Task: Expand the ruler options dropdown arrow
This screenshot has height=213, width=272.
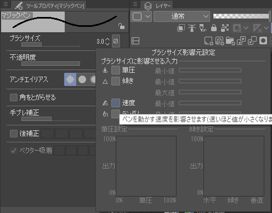Action: click(x=266, y=28)
